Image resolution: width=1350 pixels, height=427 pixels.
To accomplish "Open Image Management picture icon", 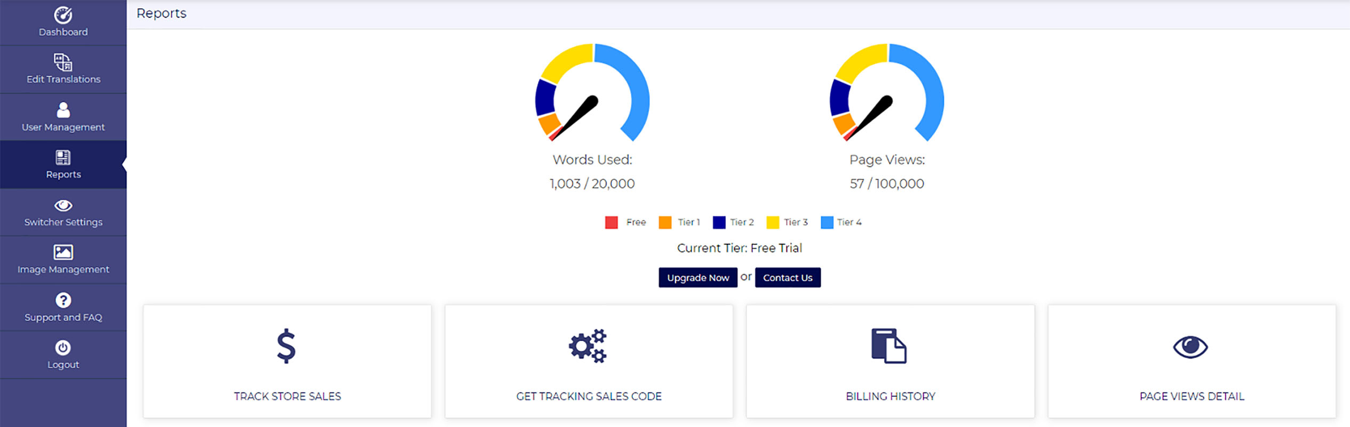I will pyautogui.click(x=63, y=252).
